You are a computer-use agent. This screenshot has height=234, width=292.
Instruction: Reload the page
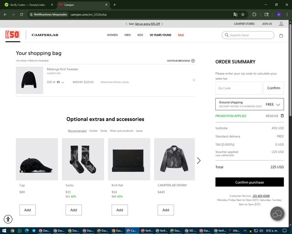pos(21,14)
